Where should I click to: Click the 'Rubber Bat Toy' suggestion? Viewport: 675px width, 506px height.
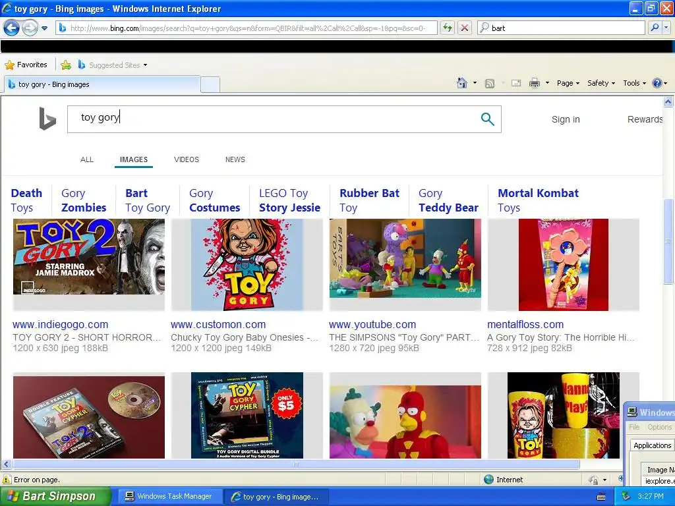(x=369, y=200)
